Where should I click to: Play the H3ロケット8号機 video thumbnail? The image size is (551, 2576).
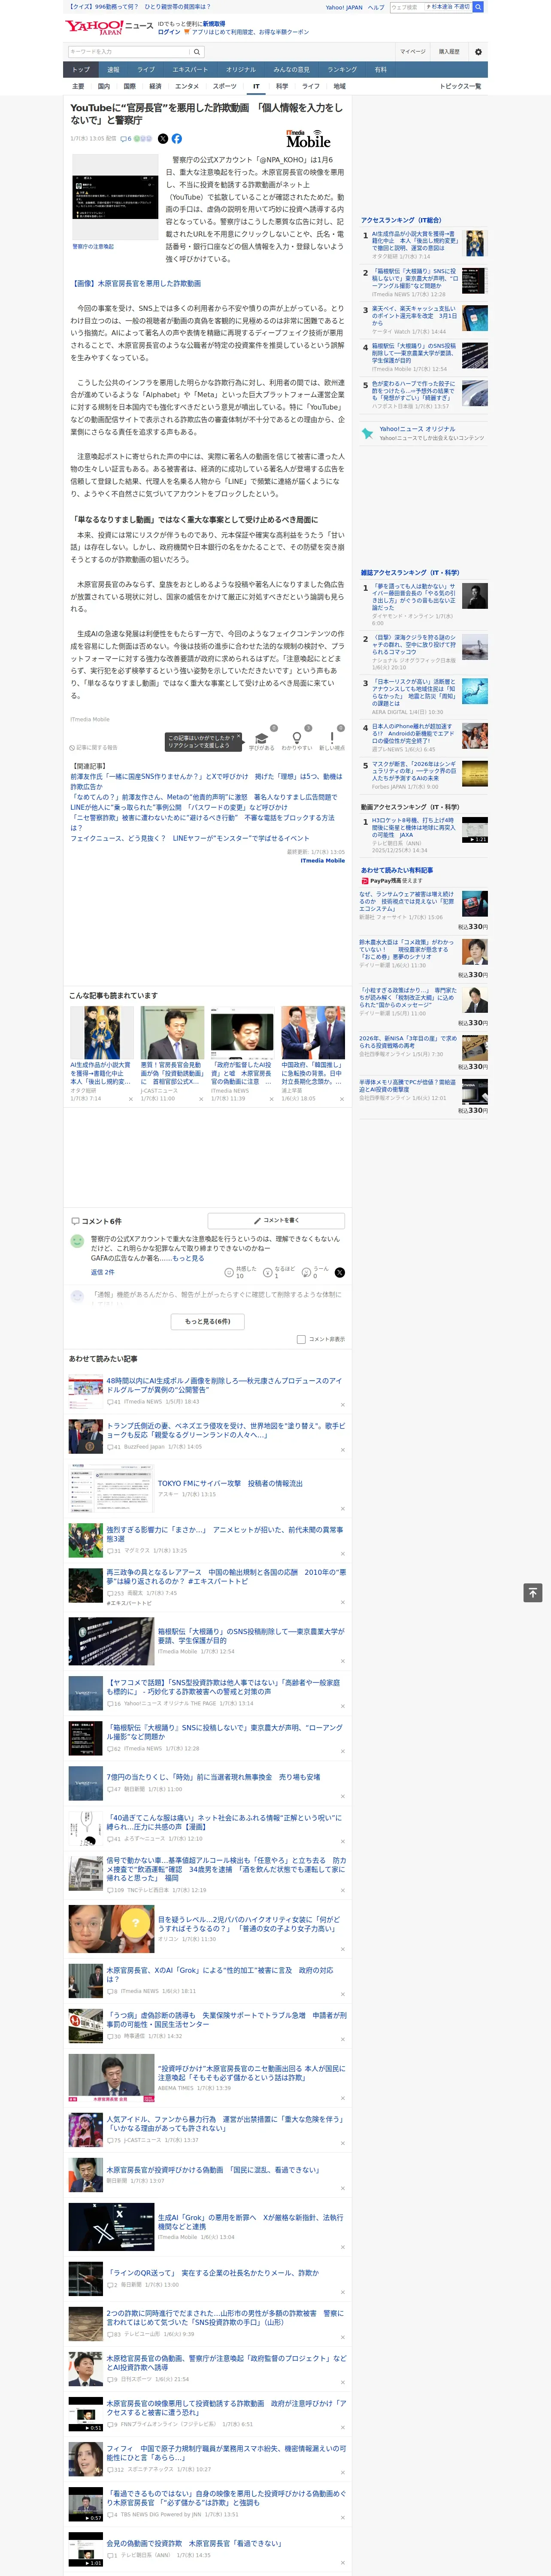[474, 830]
